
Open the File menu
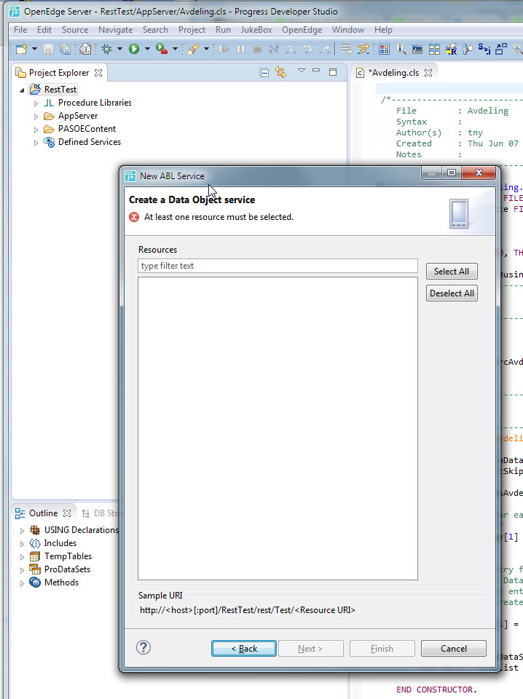click(20, 30)
